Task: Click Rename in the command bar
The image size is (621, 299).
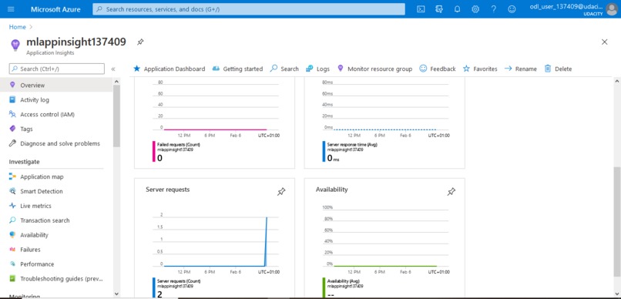Action: point(520,69)
